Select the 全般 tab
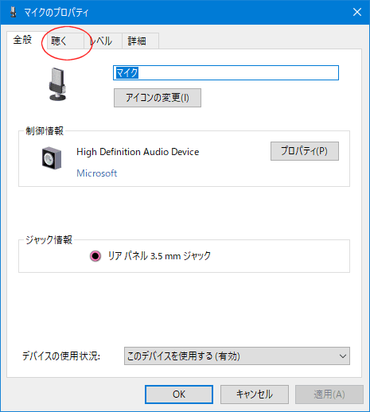Screen dimensions: 370x412 tap(23, 40)
